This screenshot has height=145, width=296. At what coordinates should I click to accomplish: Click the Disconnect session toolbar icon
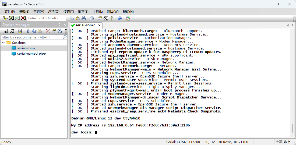[x=23, y=18]
